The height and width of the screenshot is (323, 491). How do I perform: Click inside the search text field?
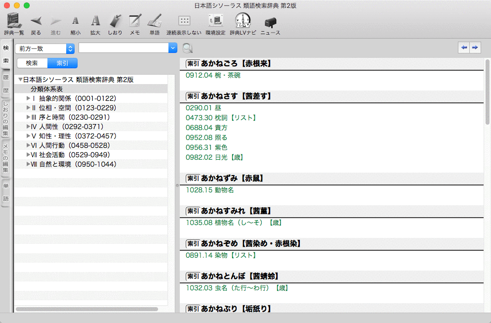pyautogui.click(x=123, y=48)
